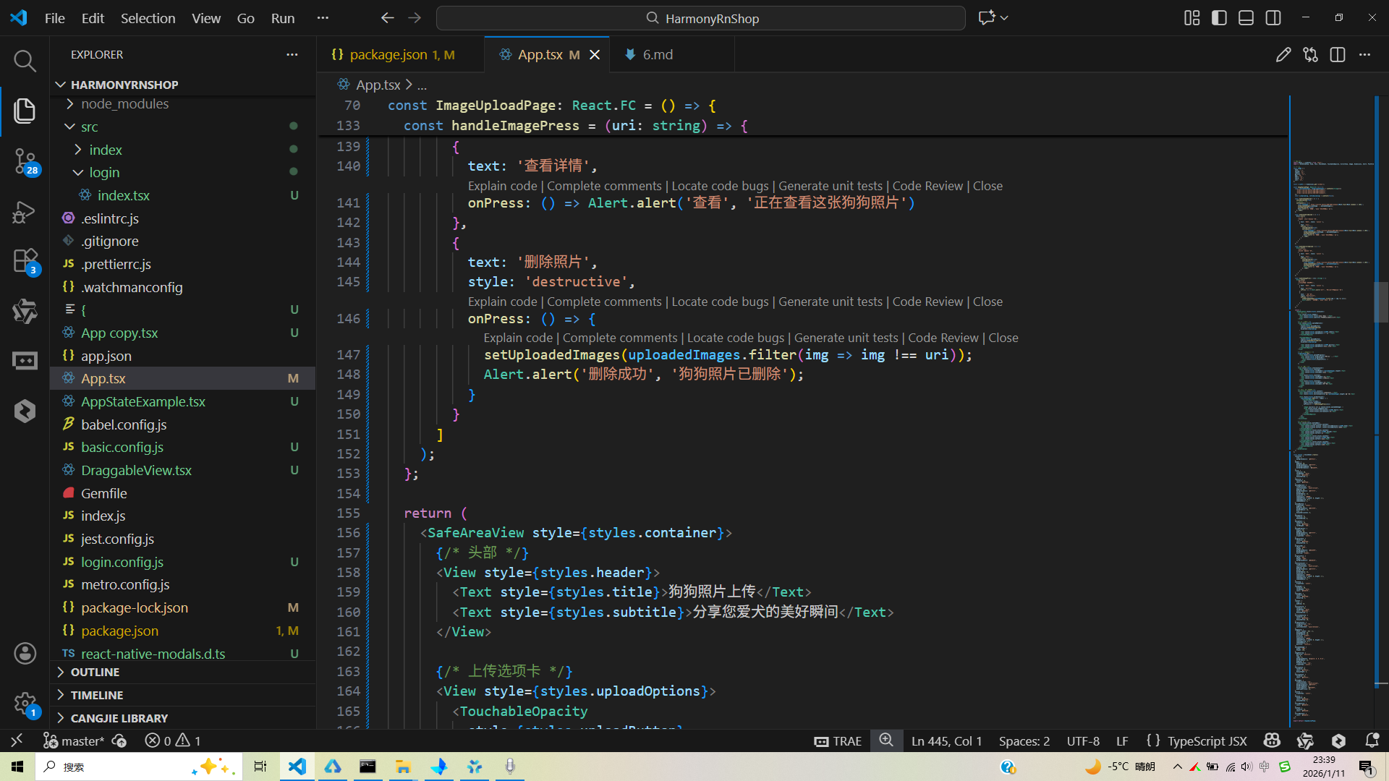The height and width of the screenshot is (781, 1389).
Task: Click the pencil edit icon in editor toolbar
Action: [1283, 55]
